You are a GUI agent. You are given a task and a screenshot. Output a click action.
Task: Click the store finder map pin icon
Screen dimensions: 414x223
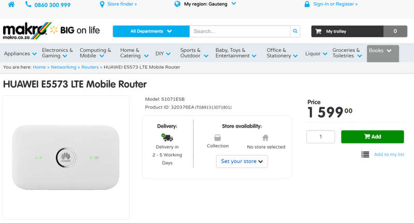(102, 5)
